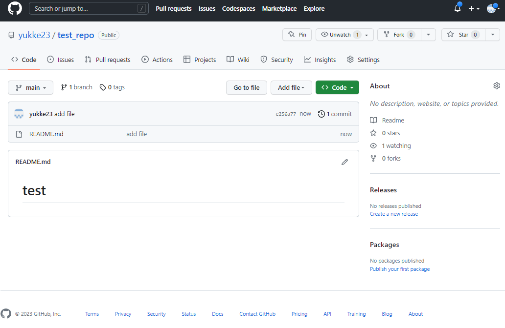Open the Actions tab
505x328 pixels.
pyautogui.click(x=157, y=60)
